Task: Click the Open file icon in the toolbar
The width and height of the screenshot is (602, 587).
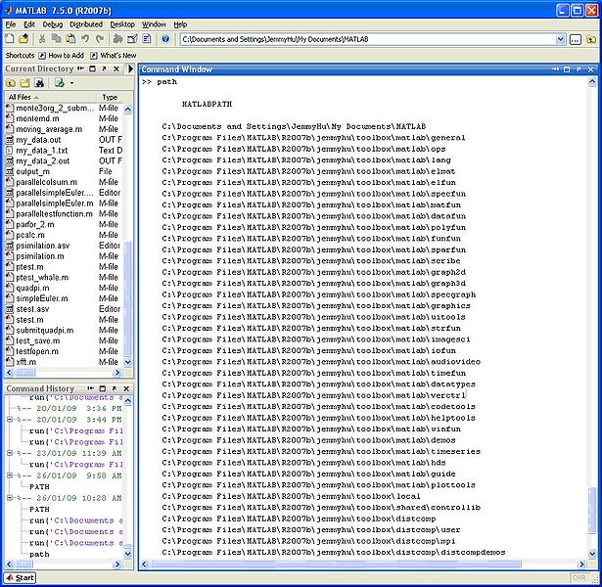Action: click(23, 39)
